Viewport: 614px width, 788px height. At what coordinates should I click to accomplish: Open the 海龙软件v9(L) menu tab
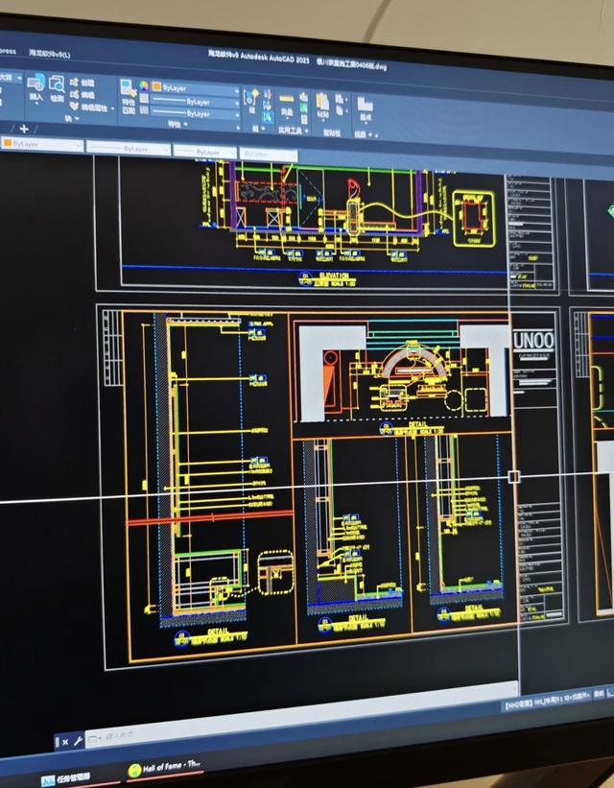(50, 54)
